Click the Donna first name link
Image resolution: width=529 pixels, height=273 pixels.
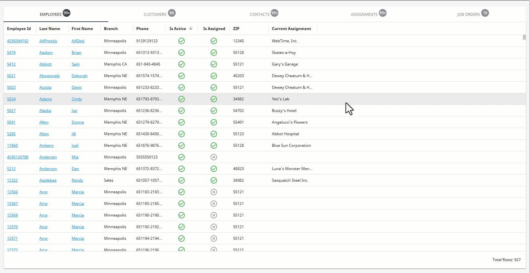pyautogui.click(x=78, y=122)
